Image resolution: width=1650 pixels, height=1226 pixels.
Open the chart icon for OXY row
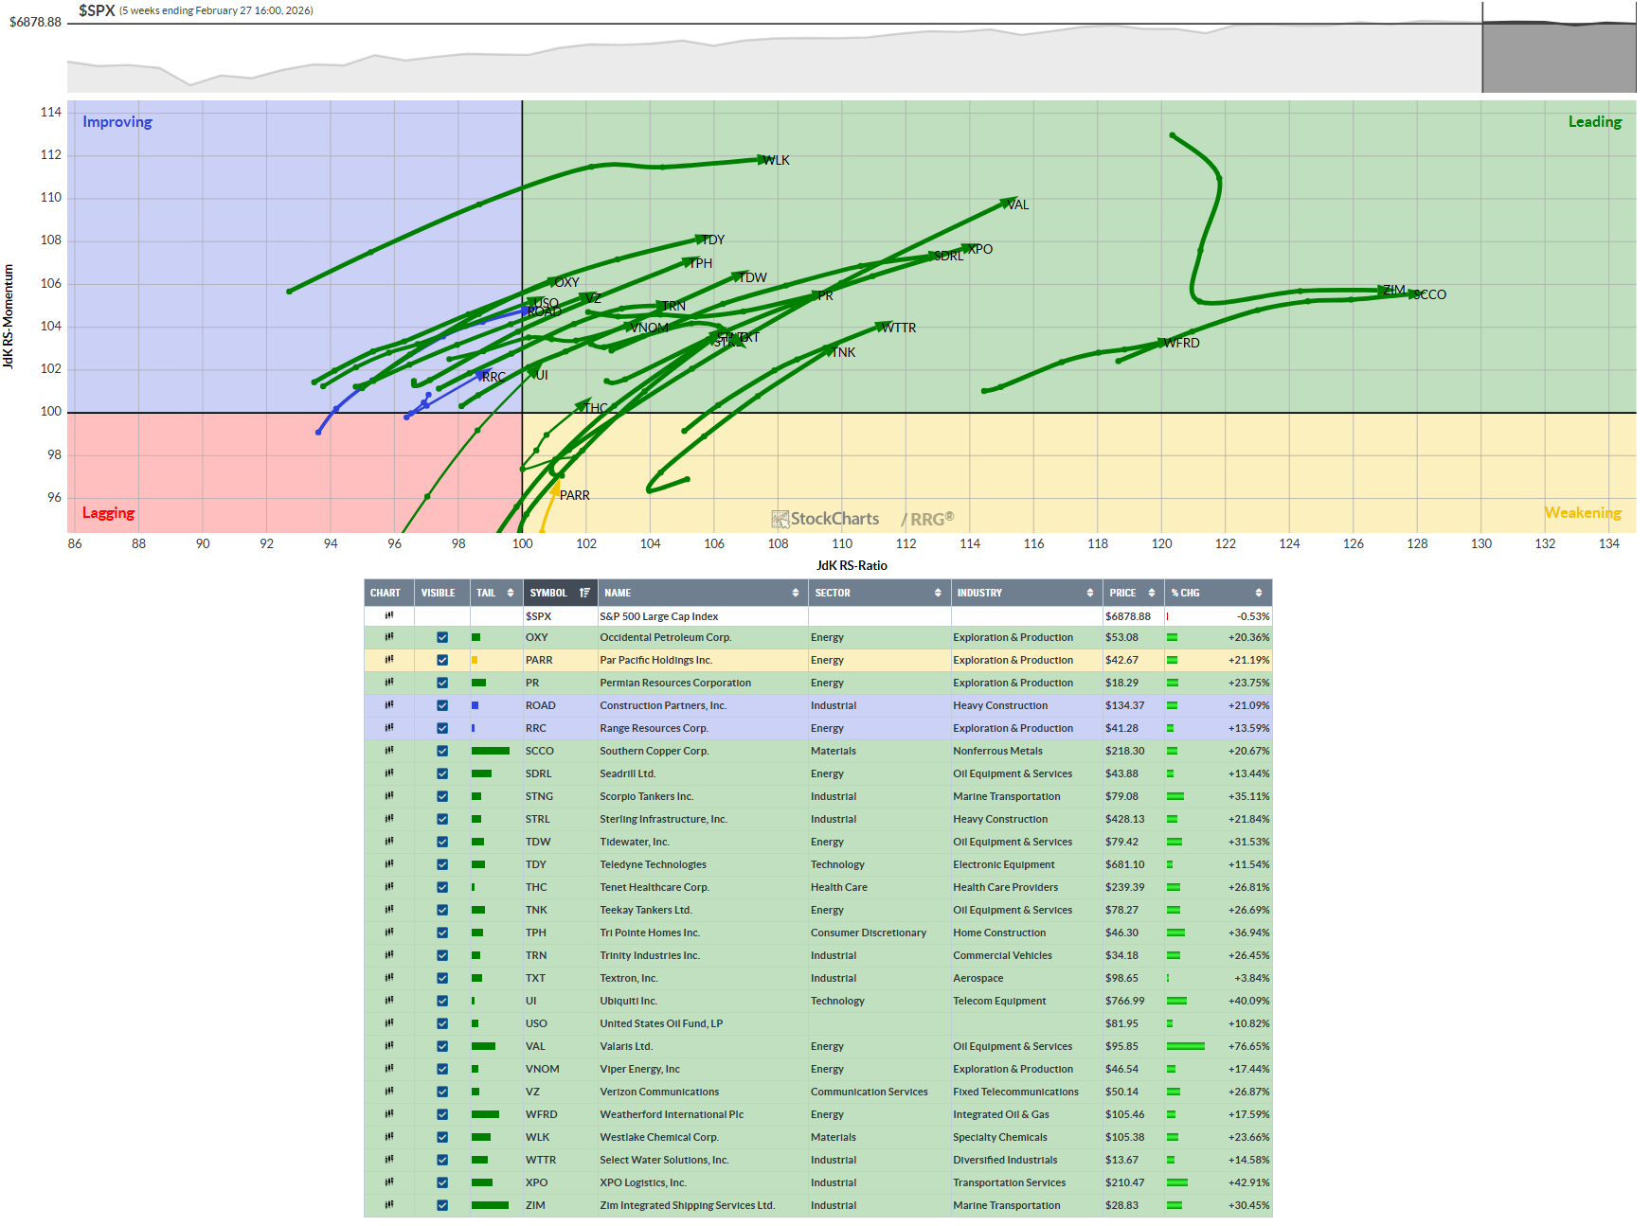point(389,637)
